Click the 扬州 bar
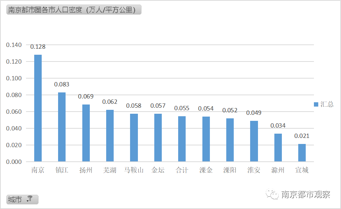 coord(86,133)
